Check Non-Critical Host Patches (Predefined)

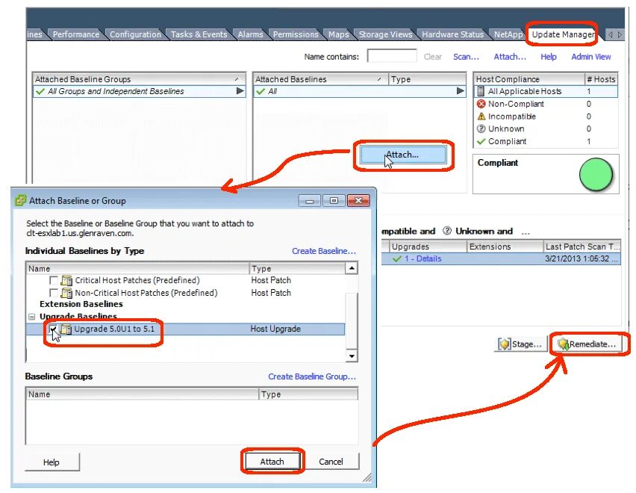coord(53,293)
